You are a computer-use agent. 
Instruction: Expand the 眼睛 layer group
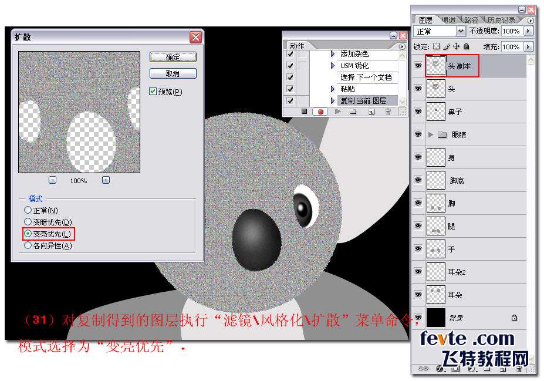pos(431,134)
